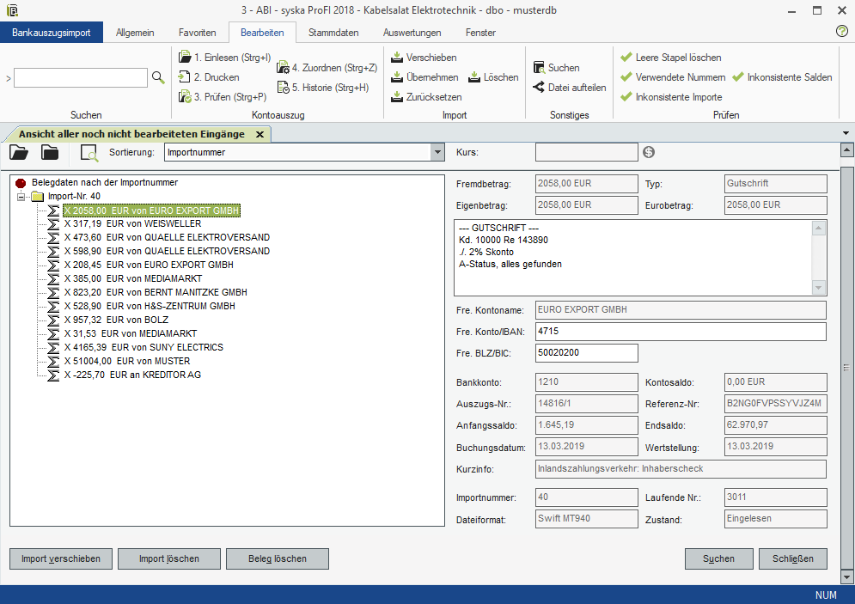Close the Ansicht aller noch nicht bearbeiteten Eingänge tab
Screen dimensions: 855x604
[x=260, y=134]
